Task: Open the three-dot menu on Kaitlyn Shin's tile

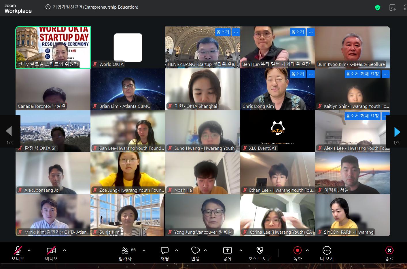Action: point(386,74)
